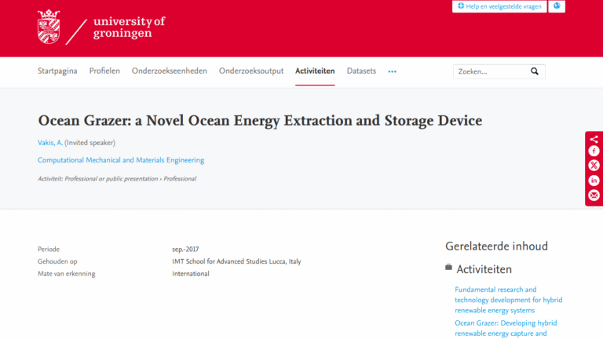Open Computational Mechanical and Materials Engineering link
Viewport: 603px width, 339px height.
(121, 160)
